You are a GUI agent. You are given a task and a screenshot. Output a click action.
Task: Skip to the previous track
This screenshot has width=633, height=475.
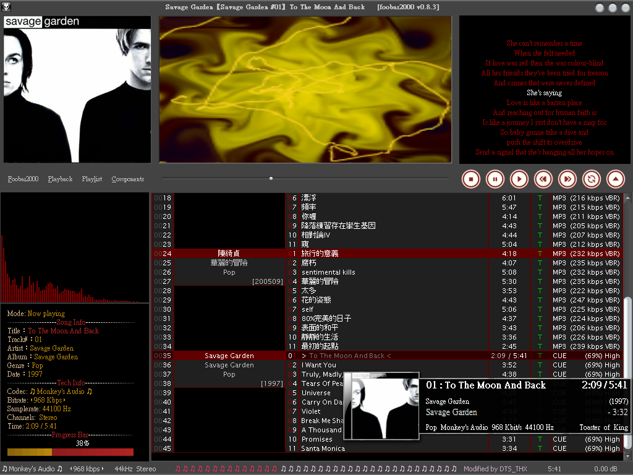[543, 179]
